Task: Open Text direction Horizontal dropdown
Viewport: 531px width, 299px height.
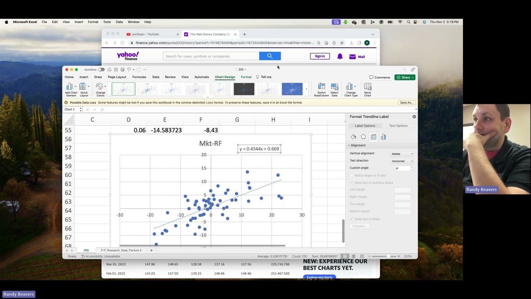Action: [x=402, y=161]
